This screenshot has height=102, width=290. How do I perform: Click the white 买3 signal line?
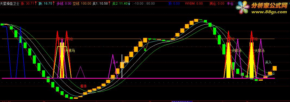click(122, 66)
